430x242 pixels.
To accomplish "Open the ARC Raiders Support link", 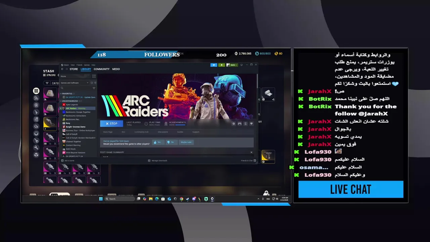I will click(196, 132).
